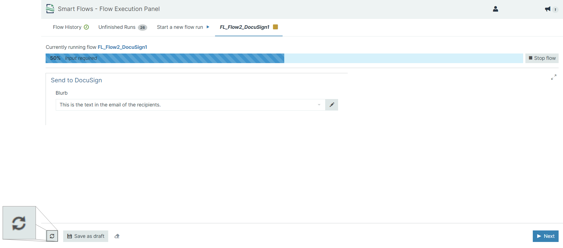Edit the Blurb text with pencil icon
Screen dimensions: 563x248
point(332,105)
